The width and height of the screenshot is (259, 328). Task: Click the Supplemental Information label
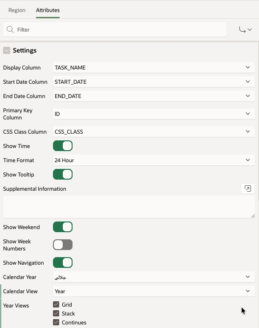click(34, 189)
